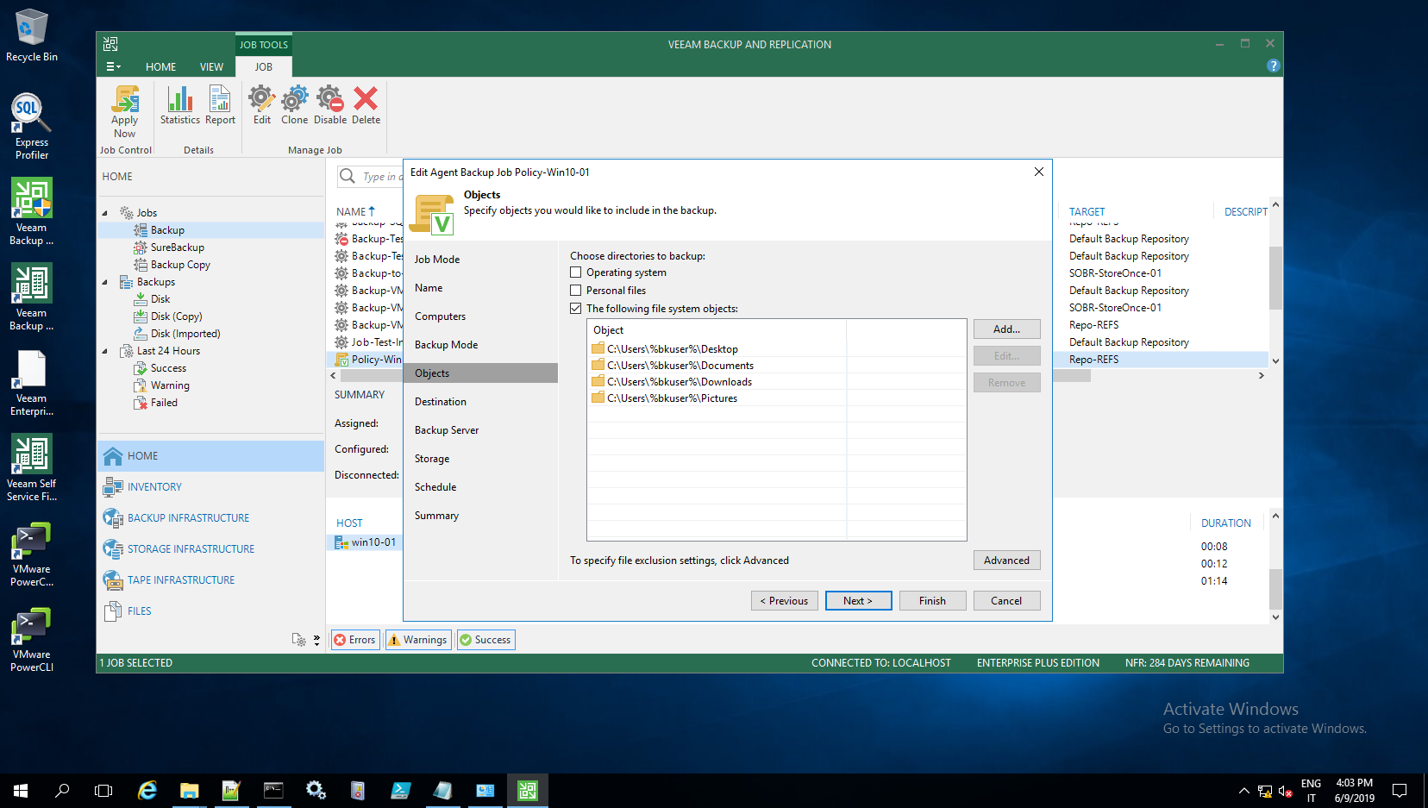Screen dimensions: 1428x808
Task: Click the Edit job ribbon icon
Action: [262, 105]
